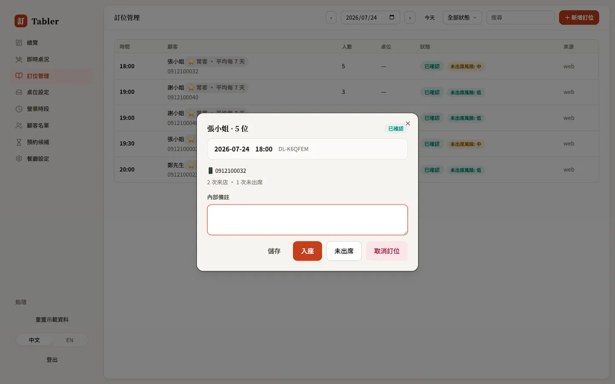Click 未出席風險: 低 badge in 20:00 row
Viewport: 615px width, 384px height.
(x=466, y=170)
